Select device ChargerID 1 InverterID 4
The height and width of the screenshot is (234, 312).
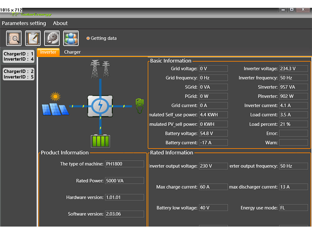[x=19, y=57]
